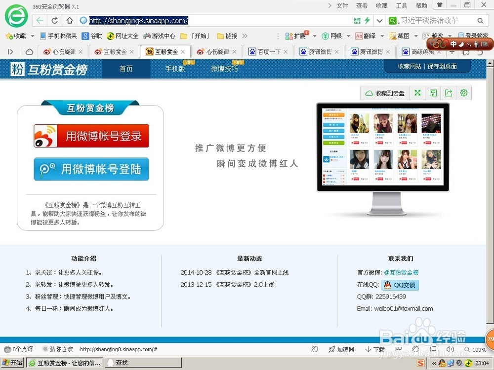Click the skin (shirt) icon in title bar
This screenshot has height=370, width=494.
tap(440, 5)
